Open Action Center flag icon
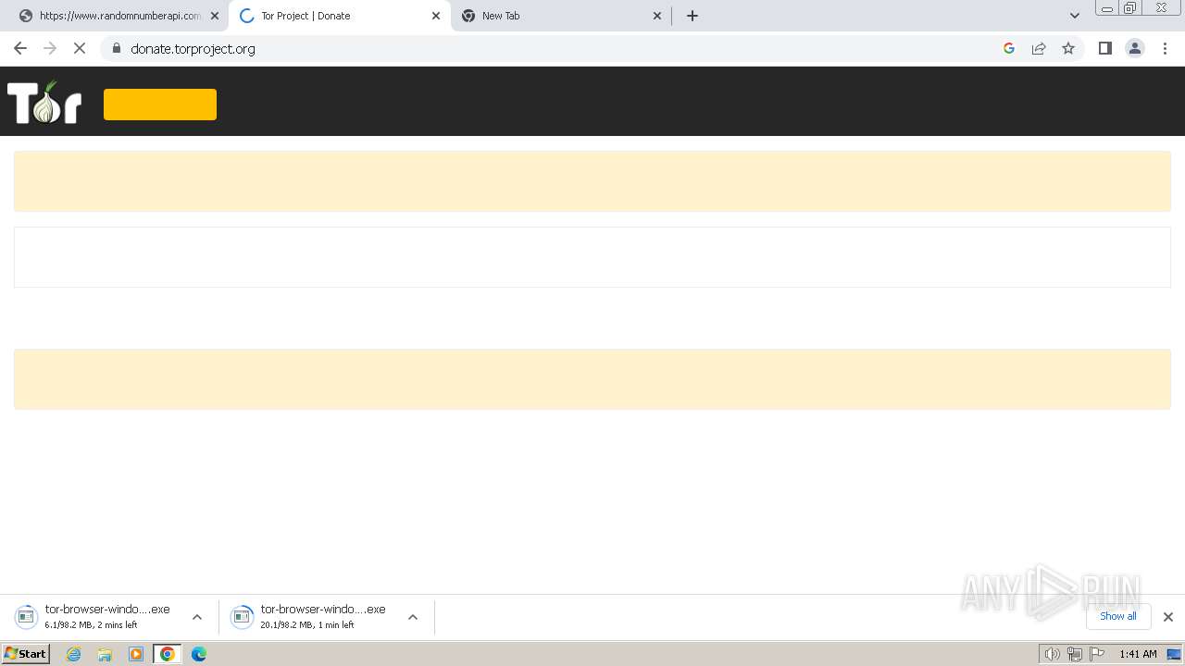The image size is (1185, 666). 1097,654
